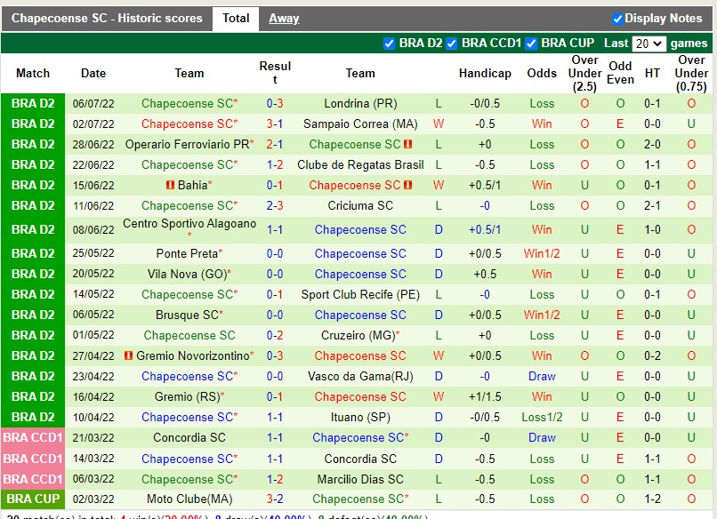717x519 pixels.
Task: Click the BRA CUP label on the 02/03 row
Action: coord(32,499)
